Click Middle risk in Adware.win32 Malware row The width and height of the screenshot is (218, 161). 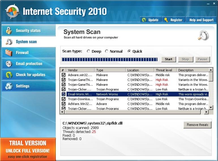[163, 75]
